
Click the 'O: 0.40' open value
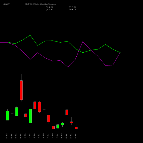pos(49,10)
